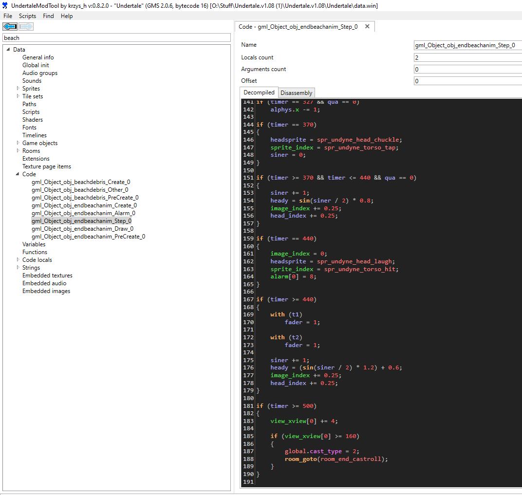Select the Scripts tree item
Viewport: 522px width, 495px height.
pyautogui.click(x=31, y=112)
